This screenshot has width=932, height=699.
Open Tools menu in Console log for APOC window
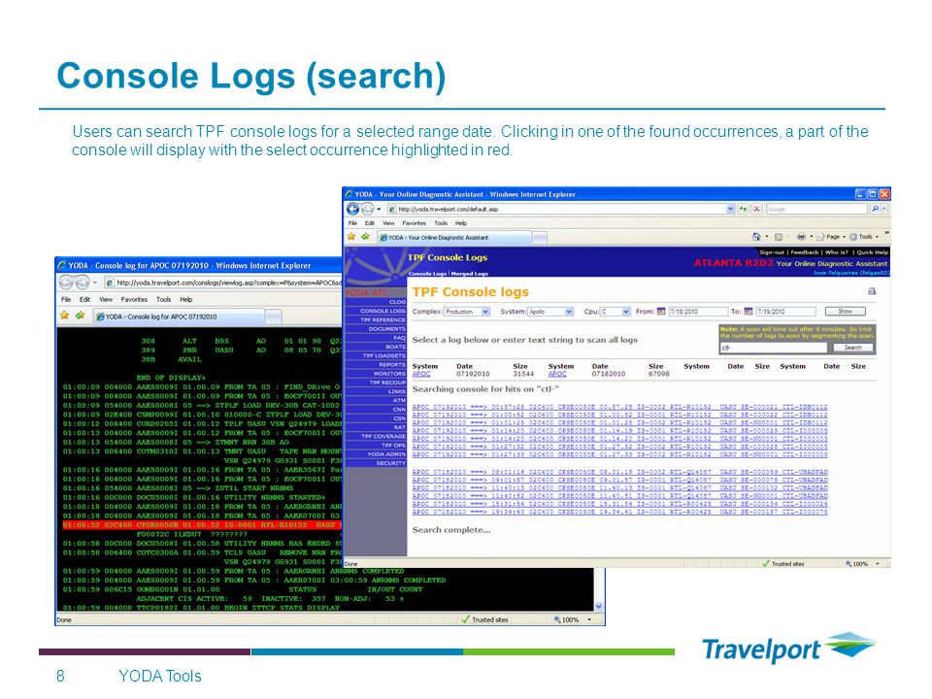pos(163,300)
